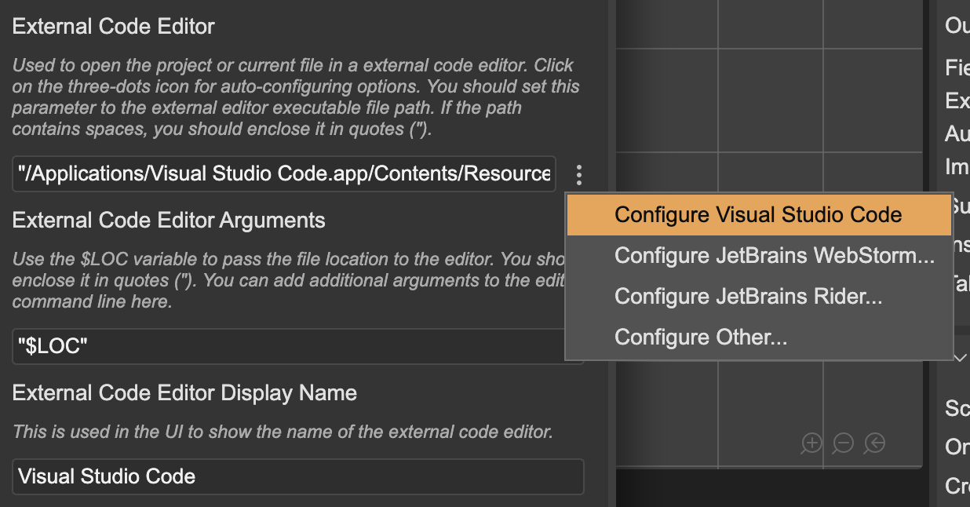
Task: Select the zoom-in magnifier icon
Action: coord(811,444)
